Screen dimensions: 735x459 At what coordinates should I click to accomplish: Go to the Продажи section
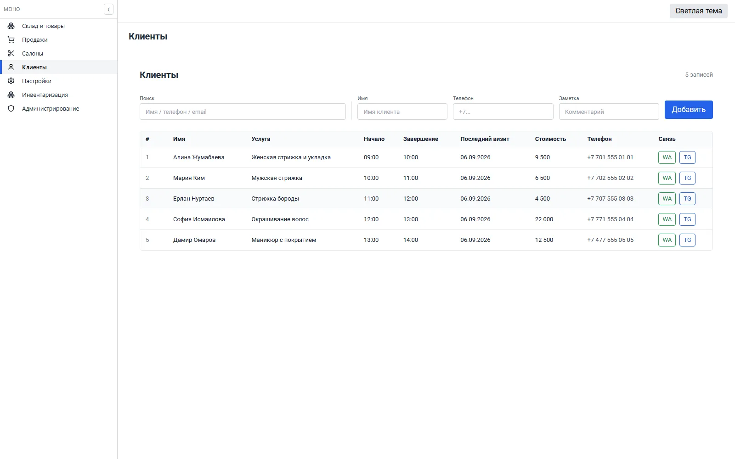click(x=59, y=39)
